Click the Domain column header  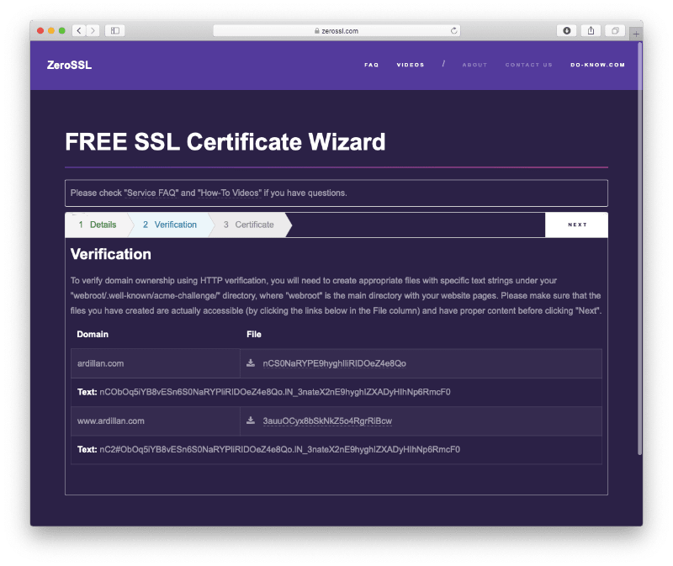pyautogui.click(x=93, y=334)
